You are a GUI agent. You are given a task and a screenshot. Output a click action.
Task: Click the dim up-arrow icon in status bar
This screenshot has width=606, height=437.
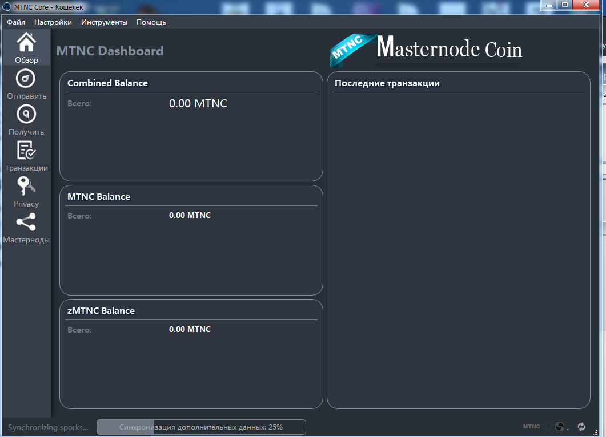549,427
